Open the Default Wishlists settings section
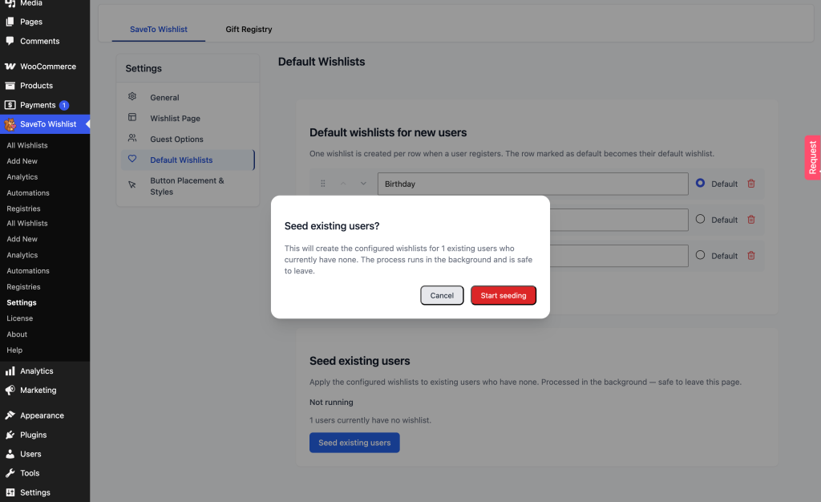 pyautogui.click(x=188, y=160)
